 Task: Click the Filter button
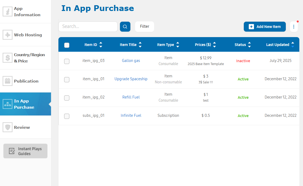coord(144,27)
